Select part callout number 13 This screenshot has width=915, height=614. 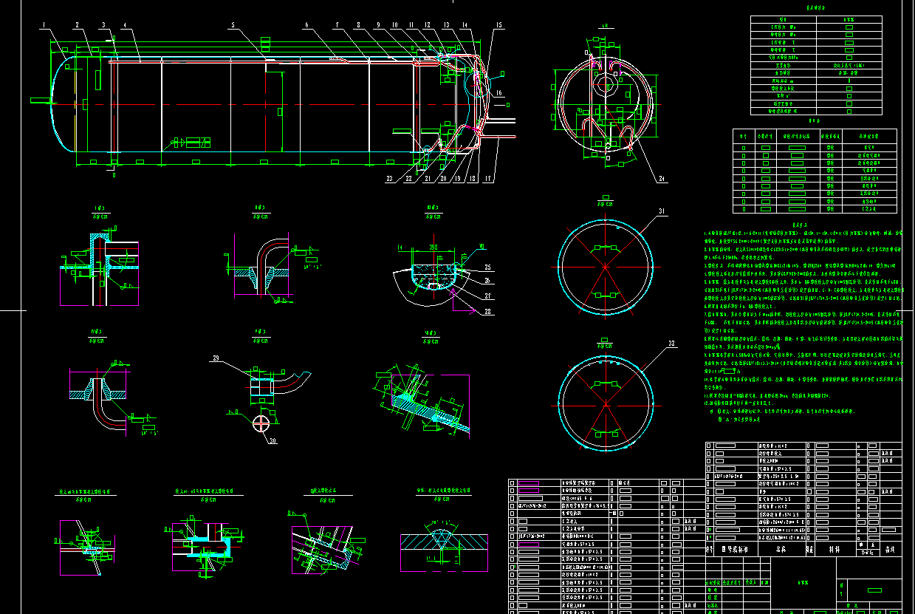pos(447,25)
